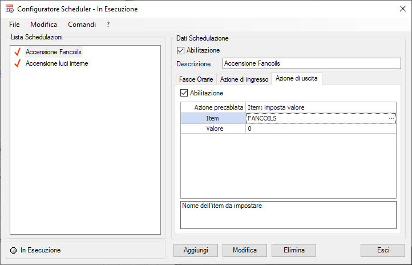
Task: Select the Azione precablata value cell
Action: point(320,107)
